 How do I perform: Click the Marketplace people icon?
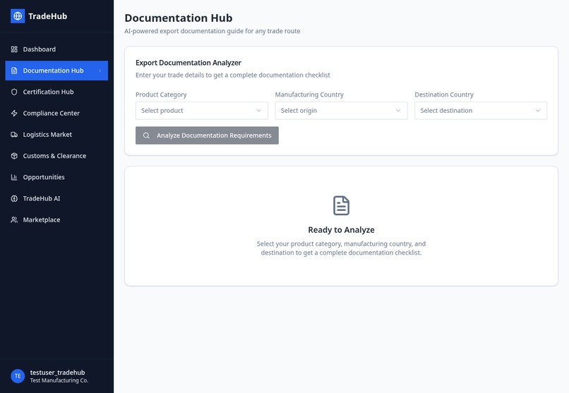[x=14, y=219]
